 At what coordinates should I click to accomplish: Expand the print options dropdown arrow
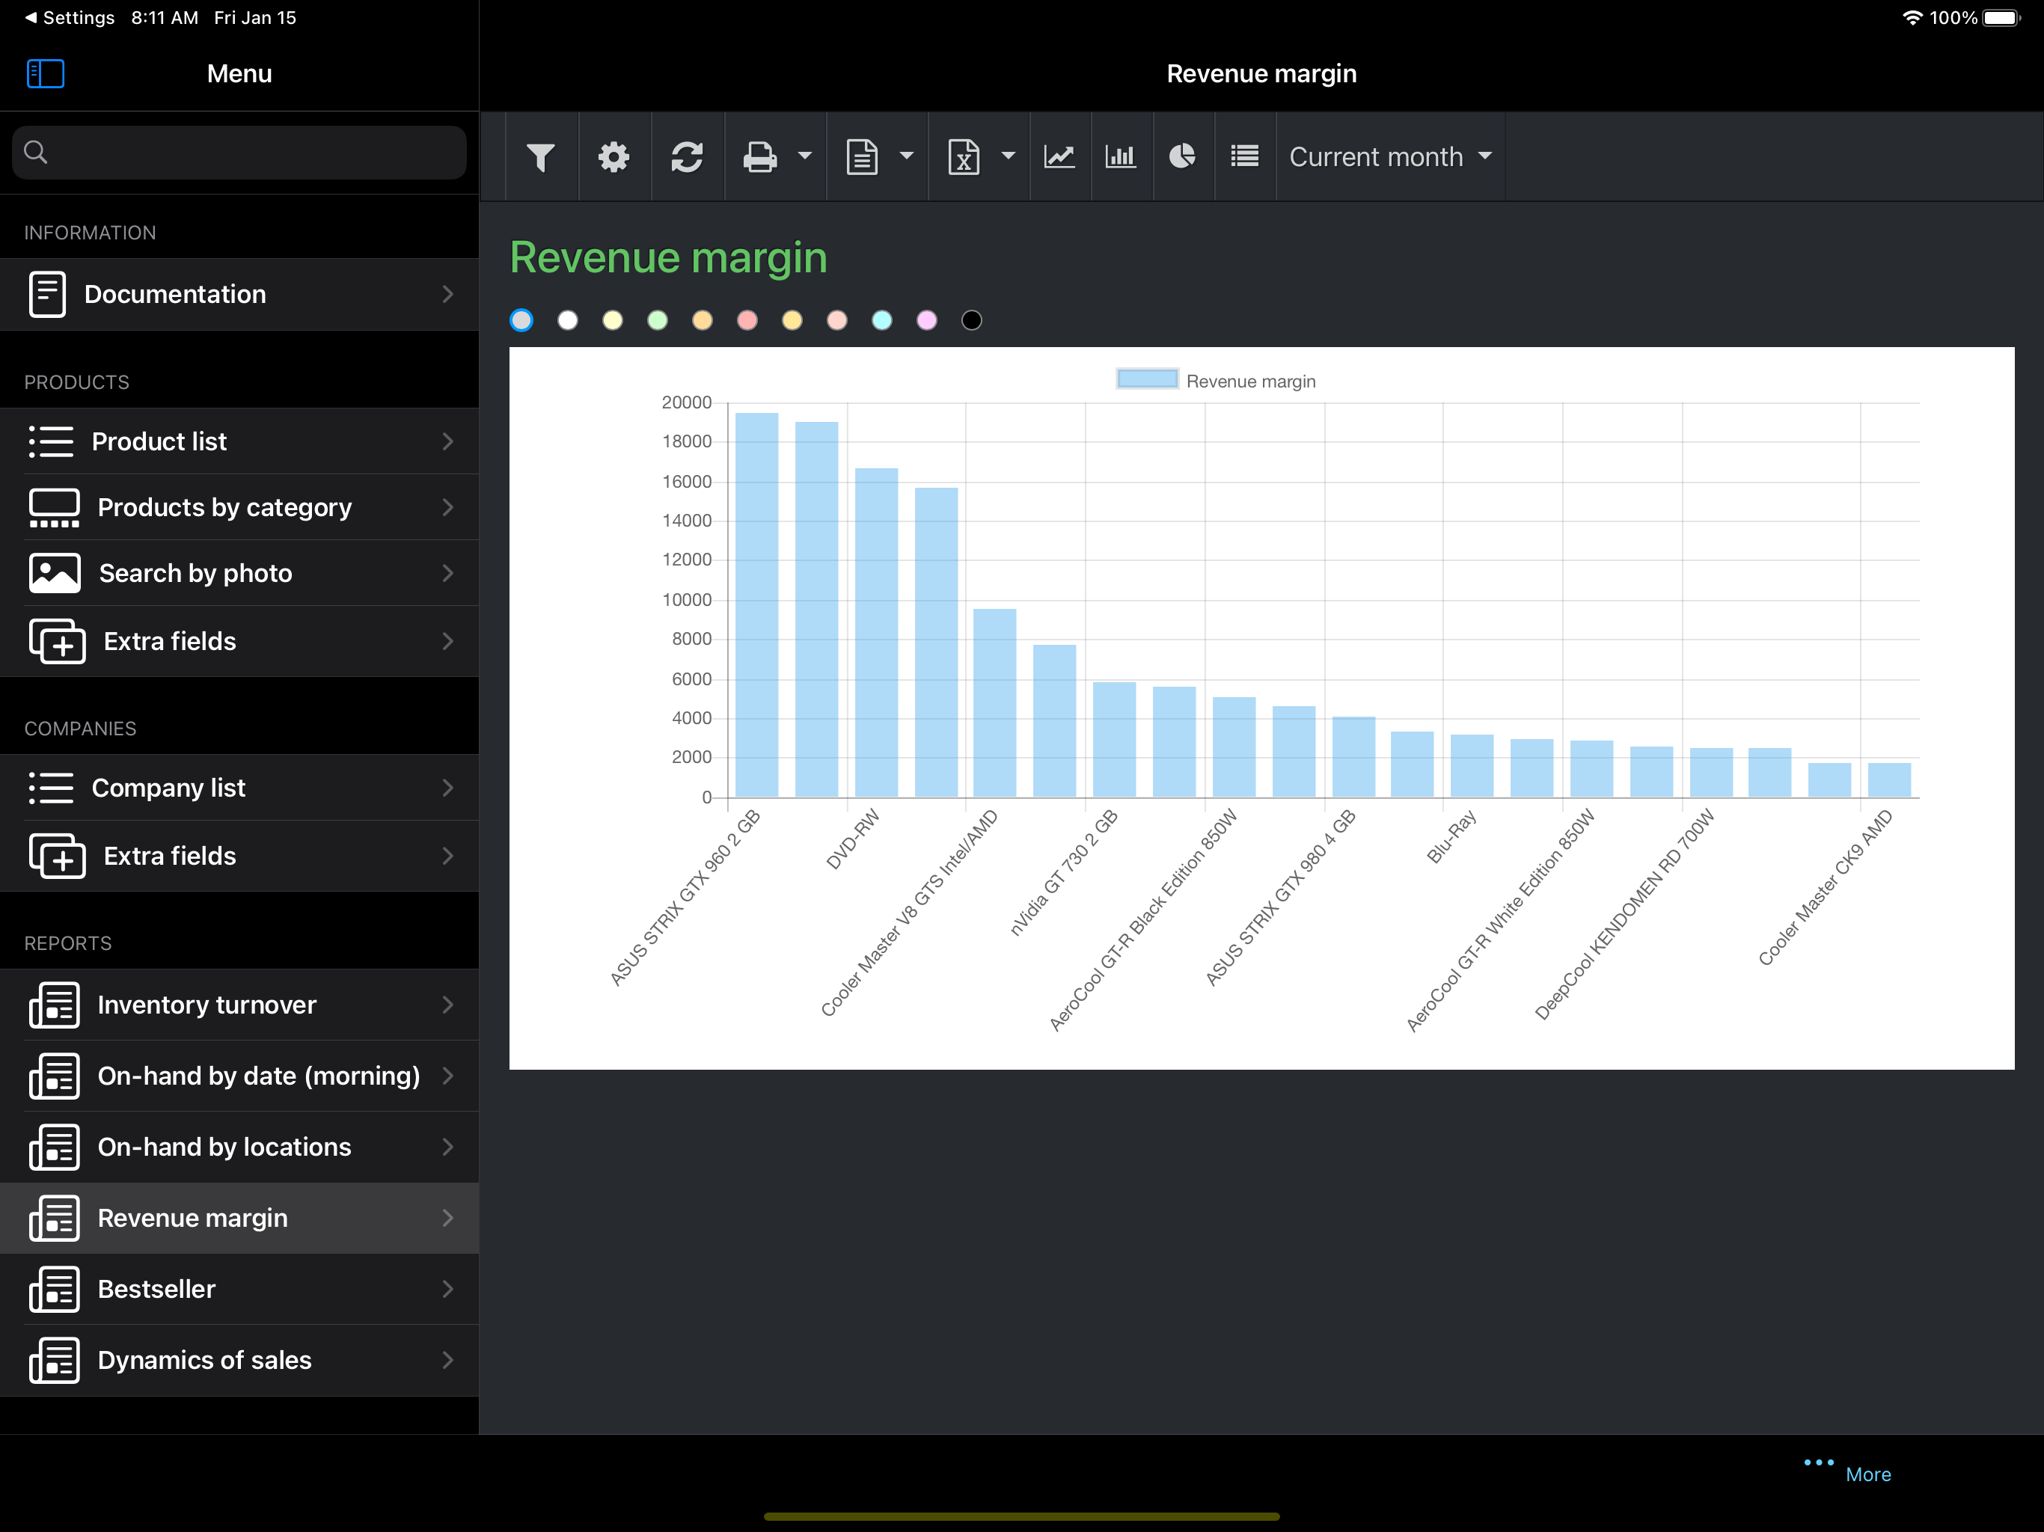coord(805,157)
